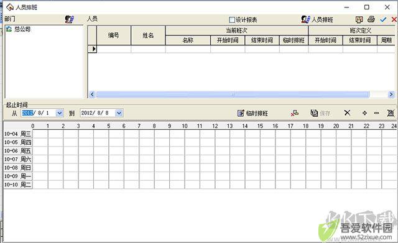Viewport: 398px width, 243px height.
Task: Click the minus remove icon
Action: point(376,113)
